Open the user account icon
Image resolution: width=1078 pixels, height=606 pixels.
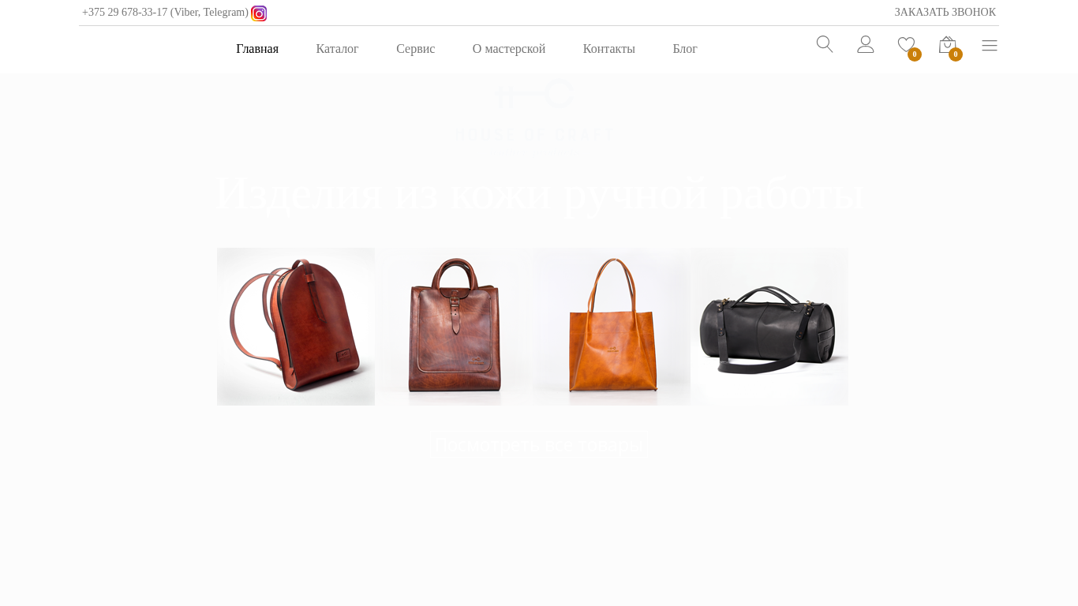(866, 44)
